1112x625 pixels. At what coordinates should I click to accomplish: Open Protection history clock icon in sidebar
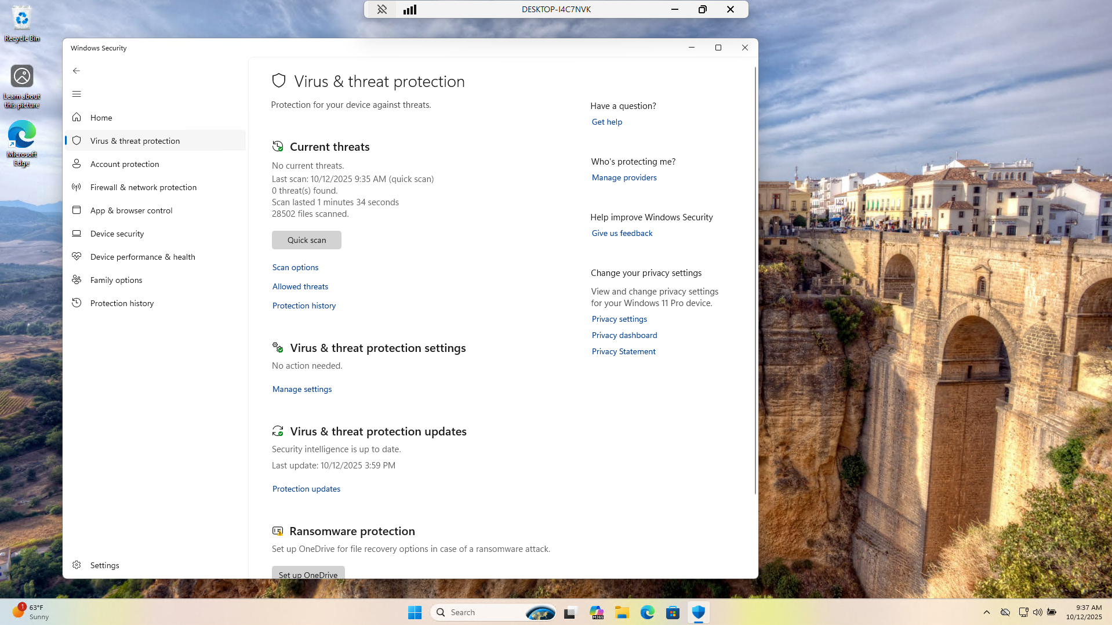pyautogui.click(x=77, y=303)
